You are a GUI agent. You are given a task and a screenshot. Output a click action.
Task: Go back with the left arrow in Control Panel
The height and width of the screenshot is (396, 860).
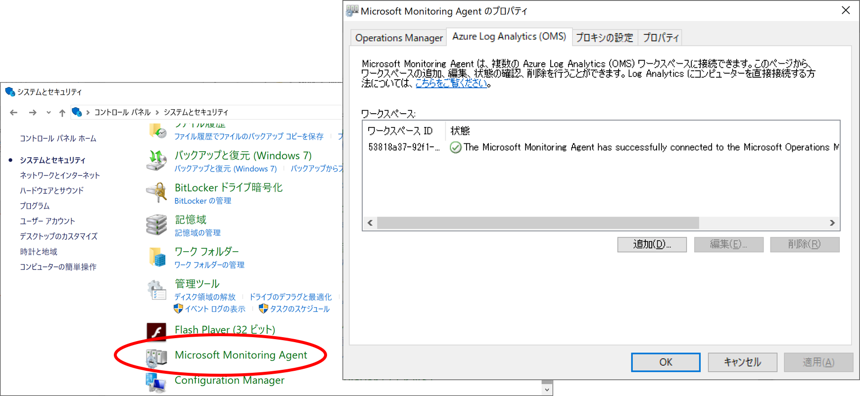(x=14, y=113)
